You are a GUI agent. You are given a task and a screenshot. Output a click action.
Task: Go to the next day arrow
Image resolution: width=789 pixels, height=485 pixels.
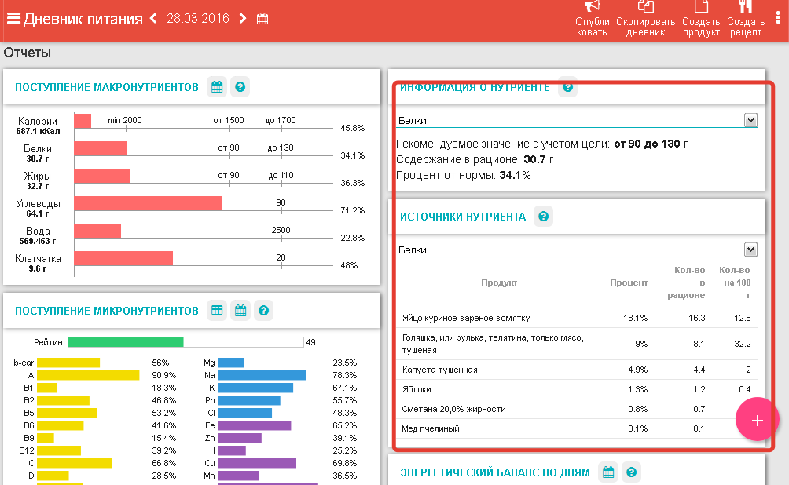click(x=243, y=19)
